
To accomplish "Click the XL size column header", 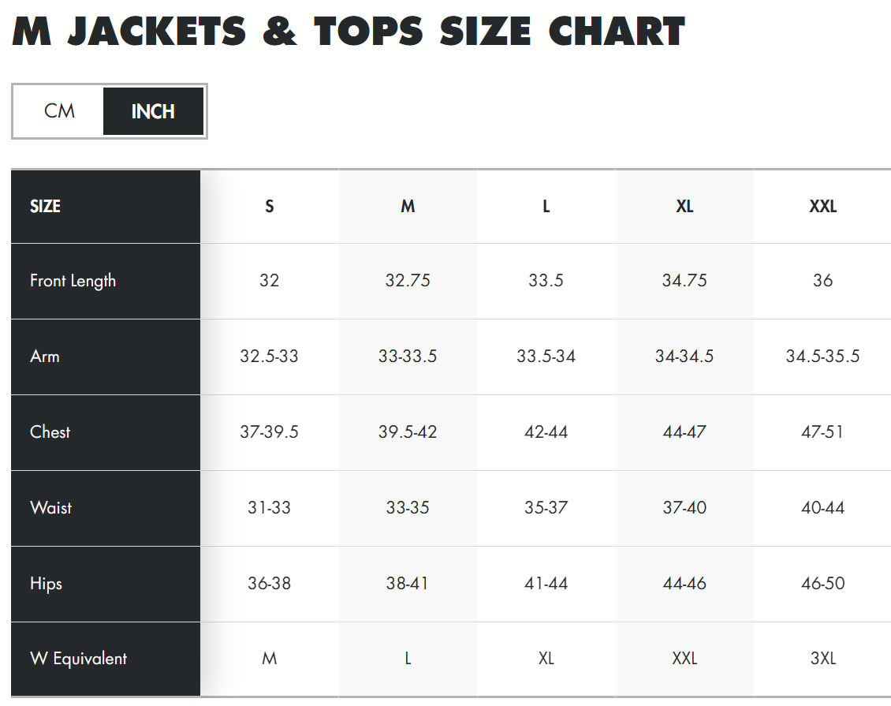I will tap(684, 207).
